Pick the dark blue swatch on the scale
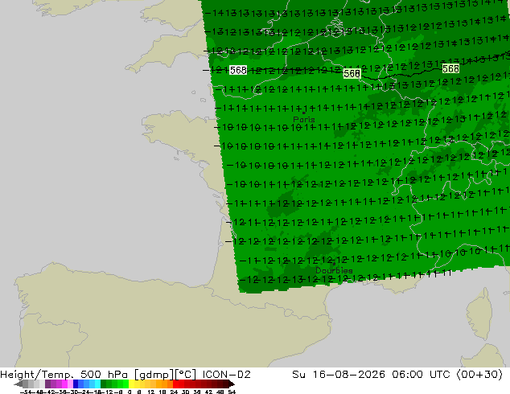The image size is (510, 394). (x=76, y=384)
